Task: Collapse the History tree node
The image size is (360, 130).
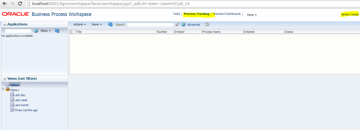Action: 3,89
